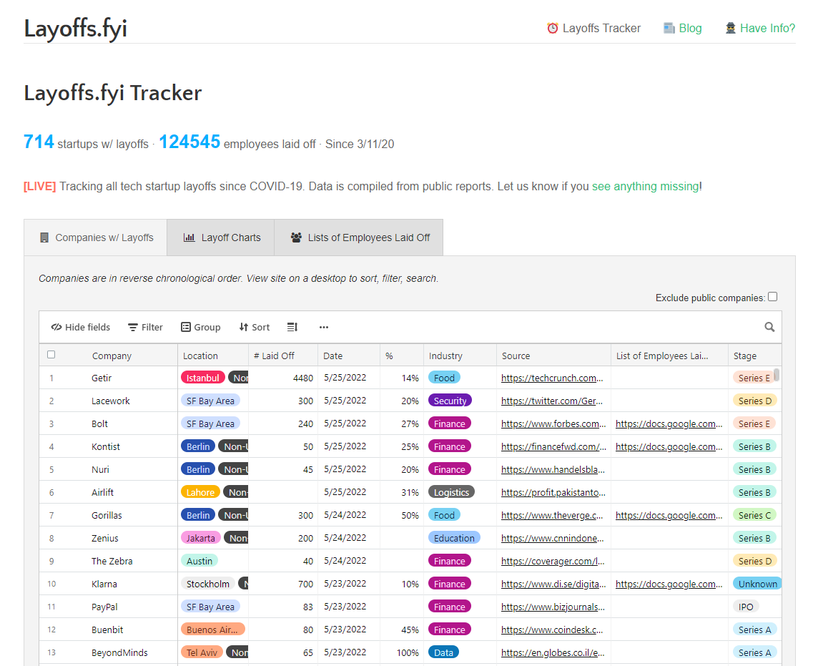This screenshot has height=666, width=818.
Task: Select the BeyondMinds company cell
Action: click(x=119, y=653)
